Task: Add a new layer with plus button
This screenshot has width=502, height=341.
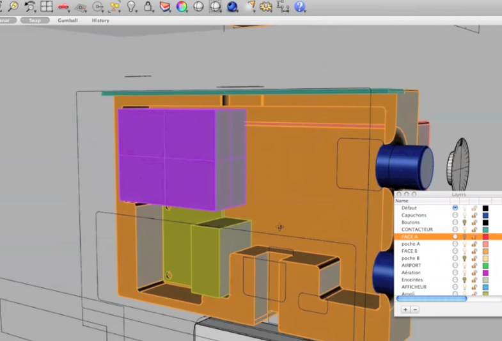Action: coord(405,310)
